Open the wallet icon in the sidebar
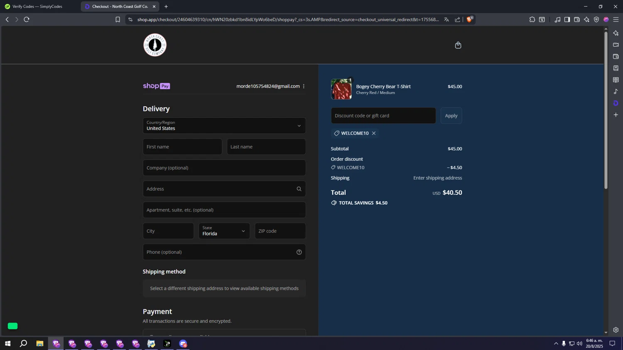 point(616,56)
